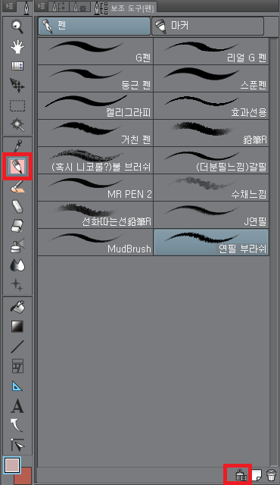This screenshot has width=280, height=485.
Task: Select the paintbrush tool below the Pen
Action: click(17, 187)
